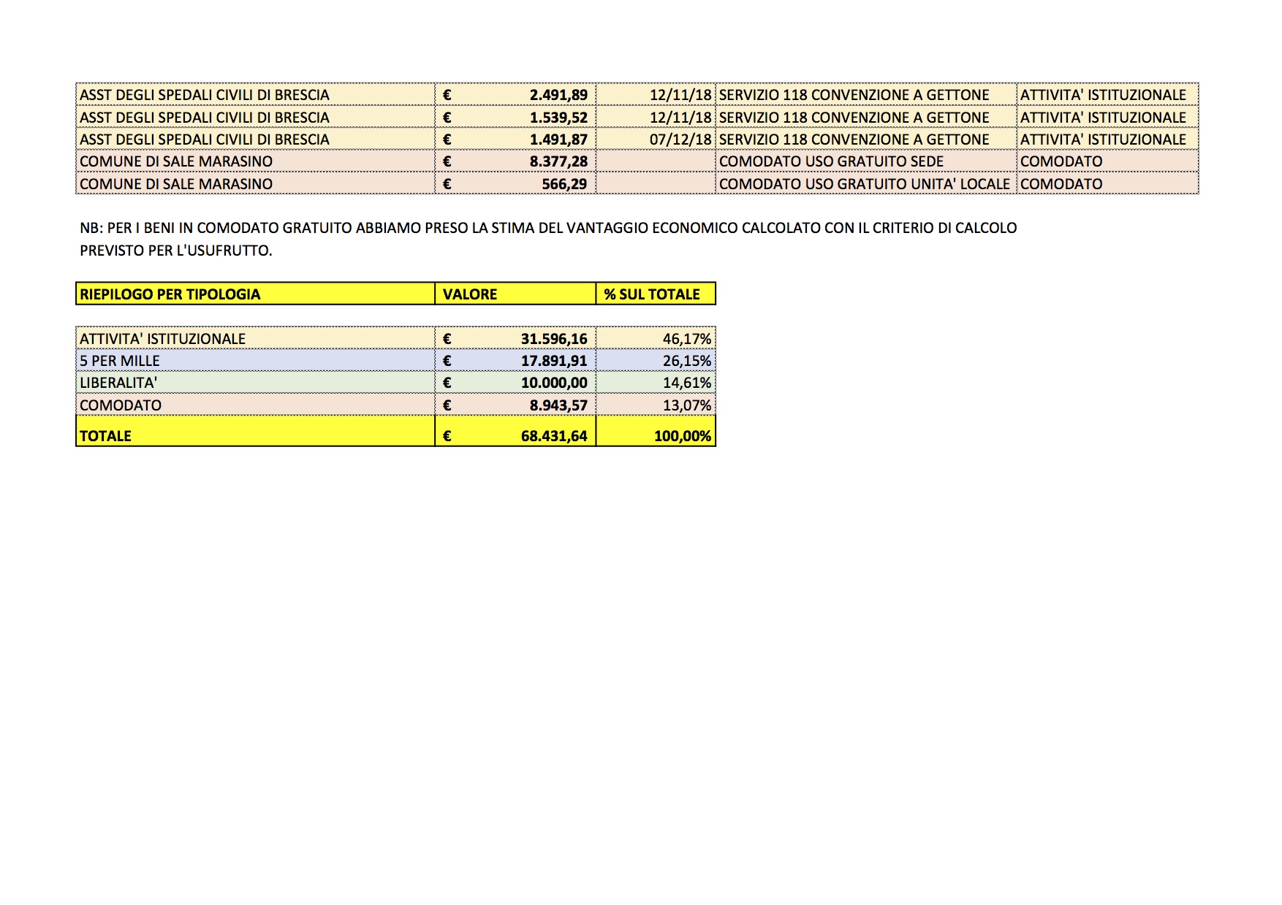
Task: Select the 31.596,16 summary value
Action: coord(553,339)
